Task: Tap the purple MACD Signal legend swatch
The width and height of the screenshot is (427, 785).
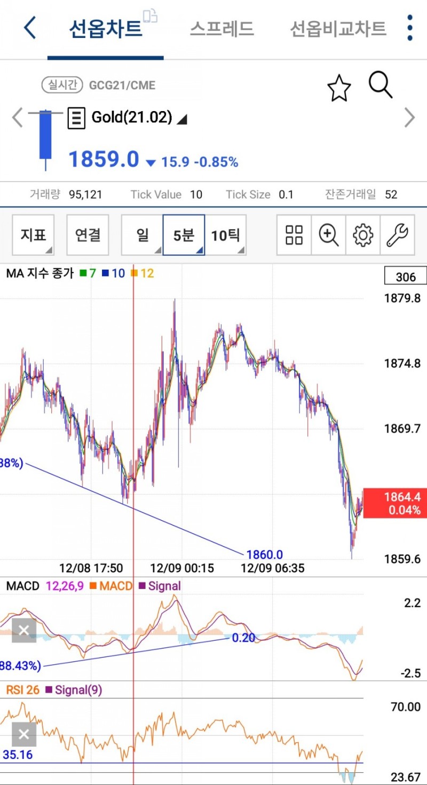Action: click(142, 586)
